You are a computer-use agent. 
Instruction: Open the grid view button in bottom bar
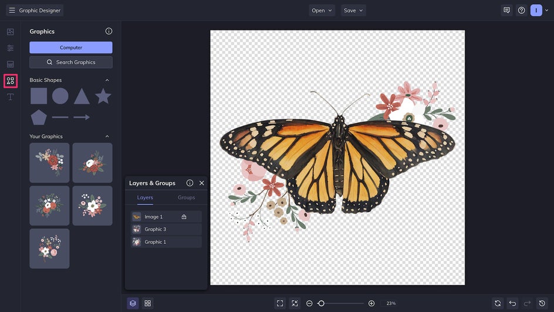pos(148,303)
